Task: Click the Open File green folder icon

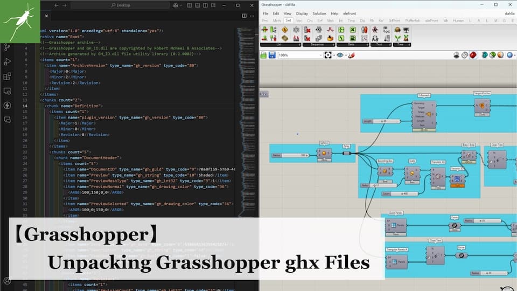Action: click(263, 55)
